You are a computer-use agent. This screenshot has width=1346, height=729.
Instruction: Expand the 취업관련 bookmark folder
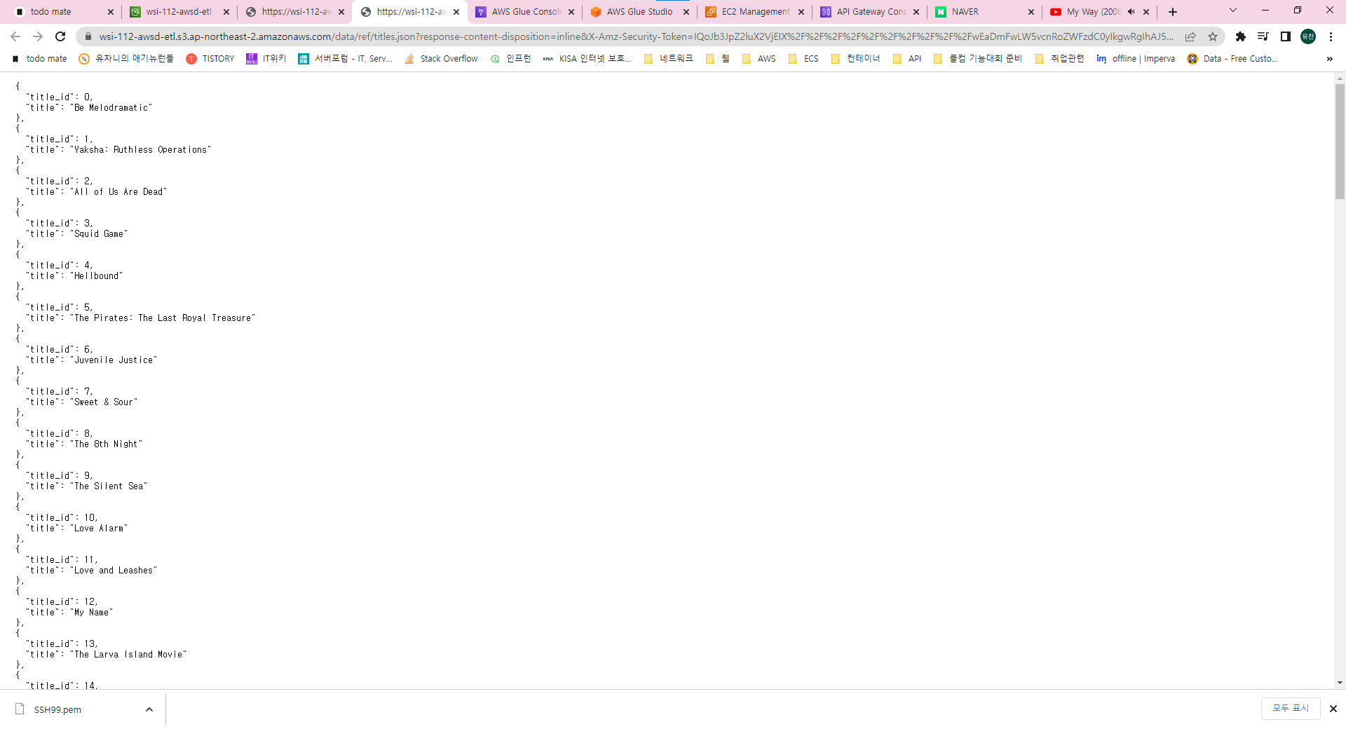click(x=1060, y=59)
